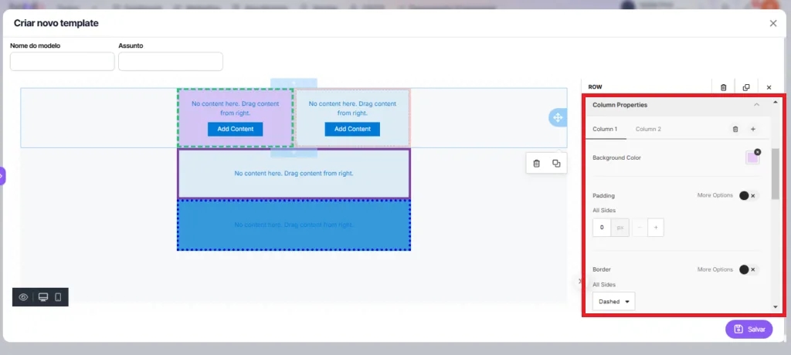Click the duplicate icon in ROW header
The width and height of the screenshot is (791, 355).
[746, 87]
